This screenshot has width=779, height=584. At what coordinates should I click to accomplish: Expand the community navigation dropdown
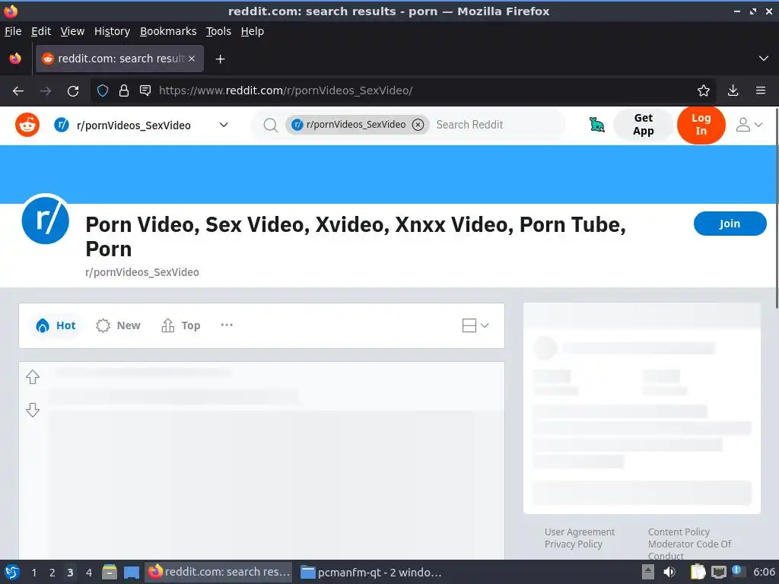[224, 125]
